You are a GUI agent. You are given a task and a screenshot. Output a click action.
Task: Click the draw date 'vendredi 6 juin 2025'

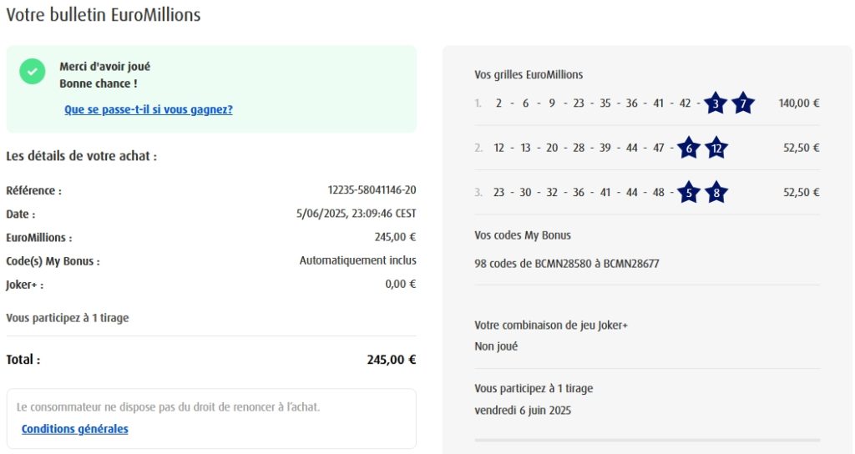click(523, 411)
